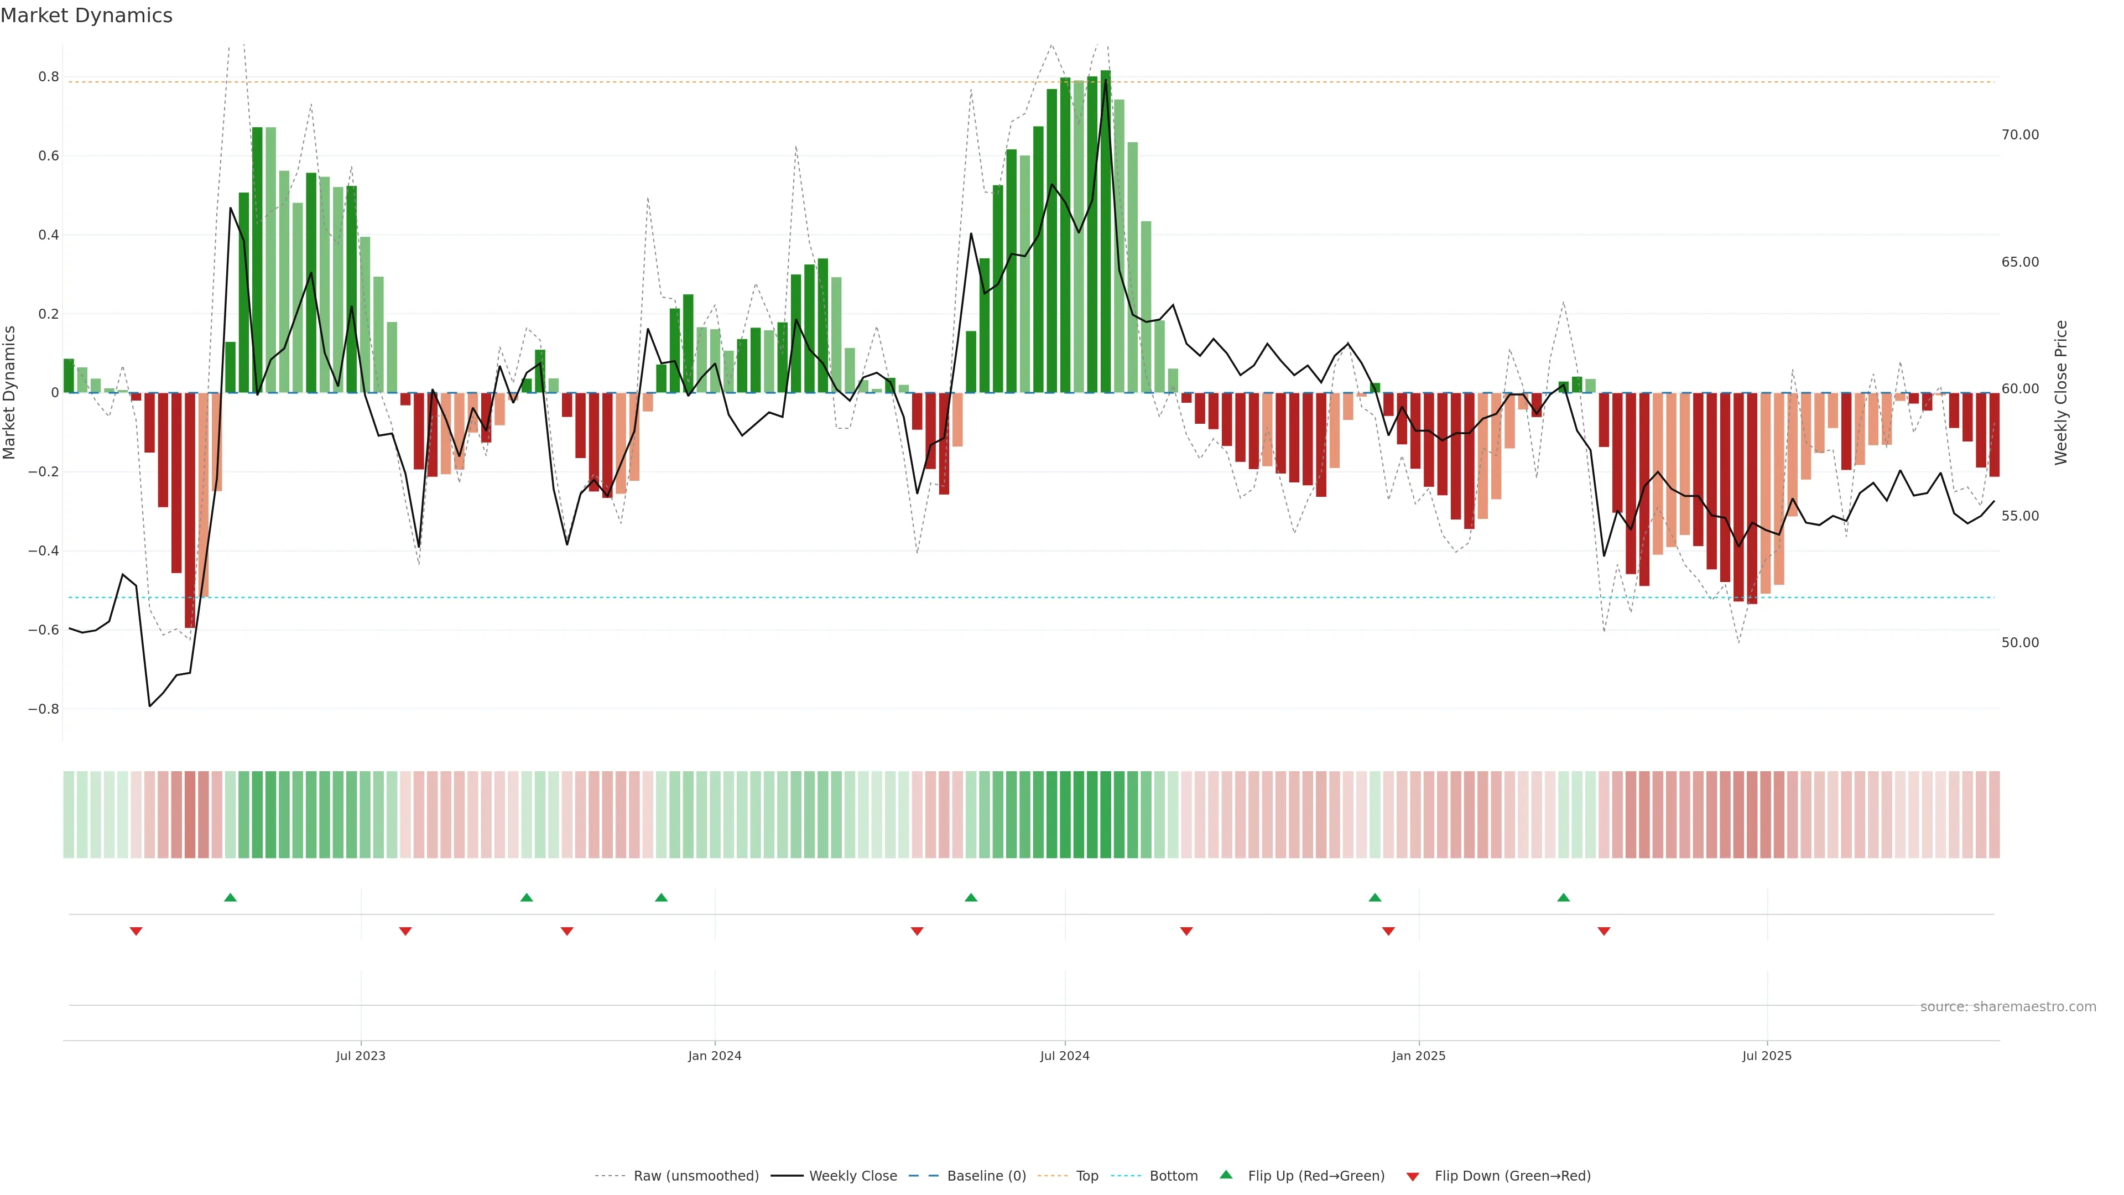Click the Weekly Close Price axis title
Viewport: 2124px width, 1195px height.
pos(2061,393)
